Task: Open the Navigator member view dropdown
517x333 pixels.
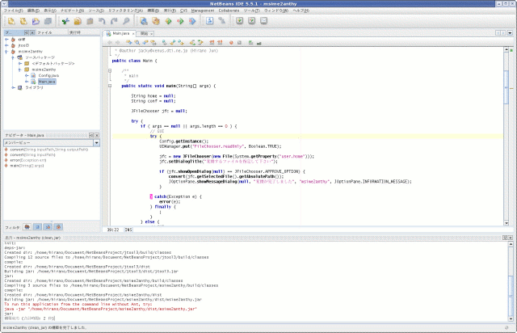Action: (x=96, y=142)
